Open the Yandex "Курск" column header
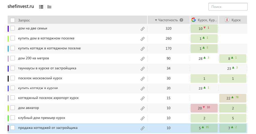Image resolution: width=256 pixels, height=134 pixels. (236, 20)
